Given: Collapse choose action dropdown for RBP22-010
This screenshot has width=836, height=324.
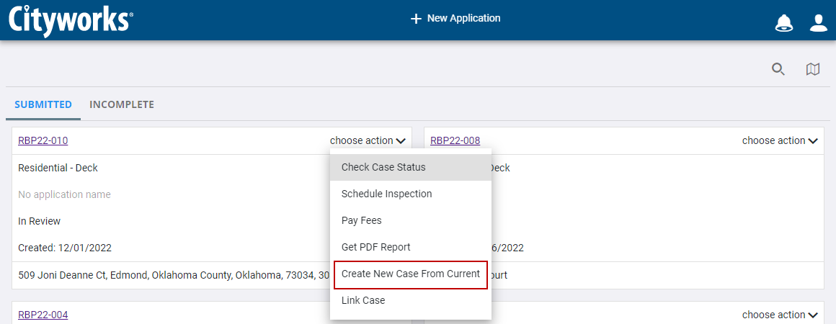Looking at the screenshot, I should pyautogui.click(x=368, y=140).
